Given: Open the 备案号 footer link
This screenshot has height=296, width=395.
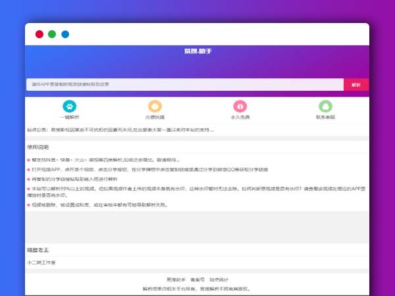Looking at the screenshot, I should click(197, 279).
